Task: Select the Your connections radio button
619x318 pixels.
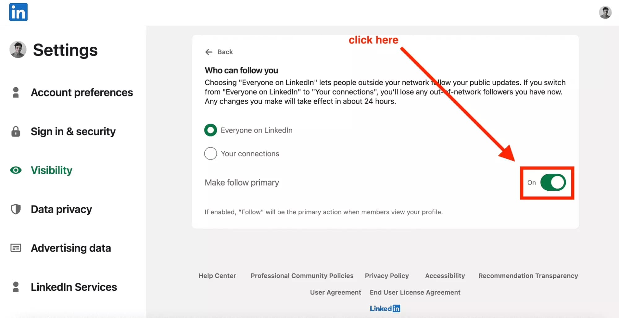Action: [210, 153]
